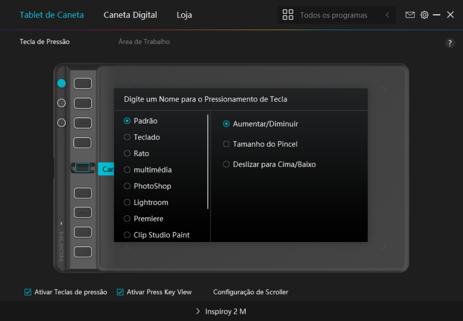The width and height of the screenshot is (463, 321).
Task: Uncheck Ativar Press Key View
Action: [x=120, y=292]
